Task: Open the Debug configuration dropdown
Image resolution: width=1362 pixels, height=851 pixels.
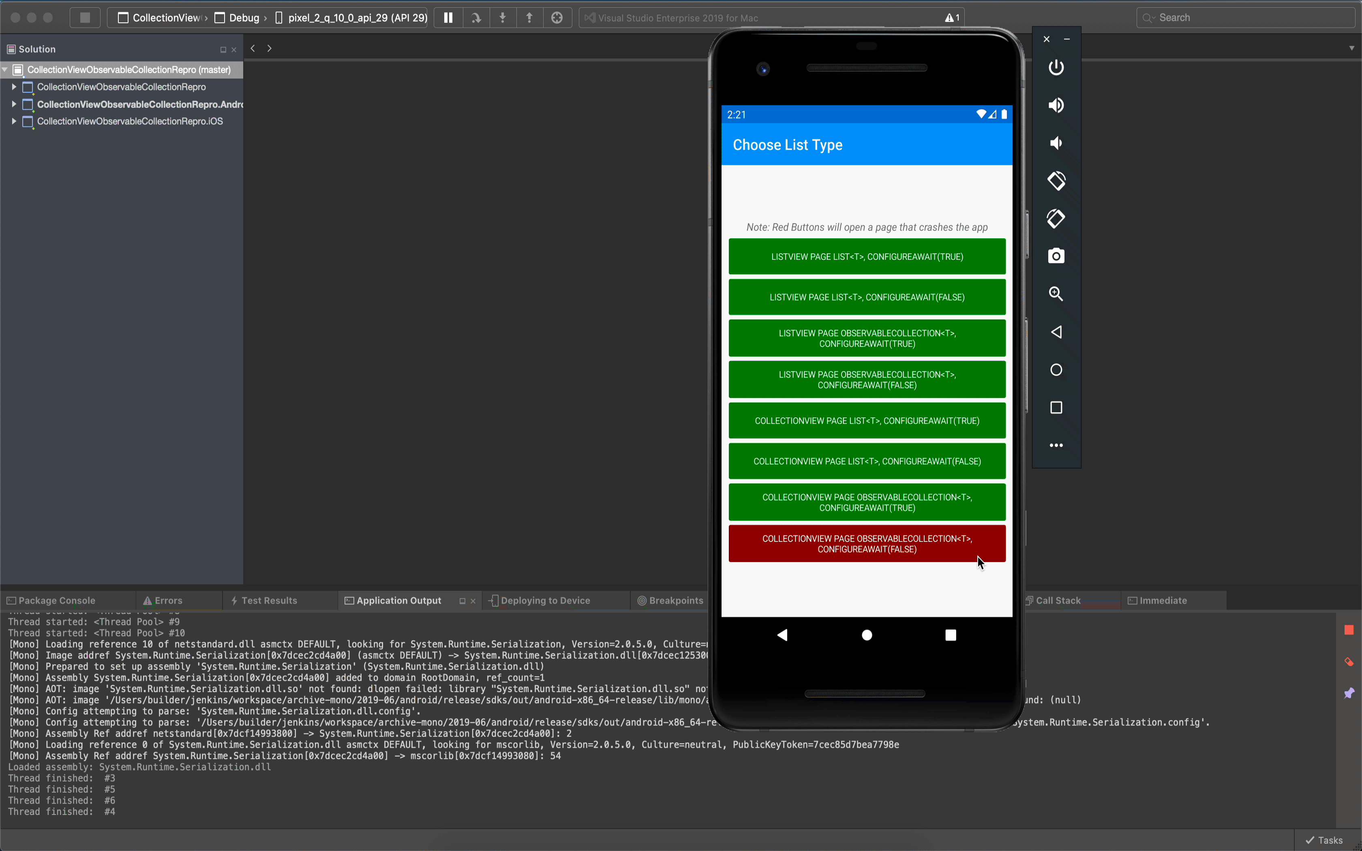Action: 244,17
